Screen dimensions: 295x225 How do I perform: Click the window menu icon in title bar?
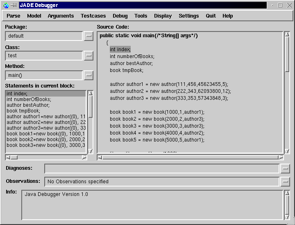coord(6,5)
